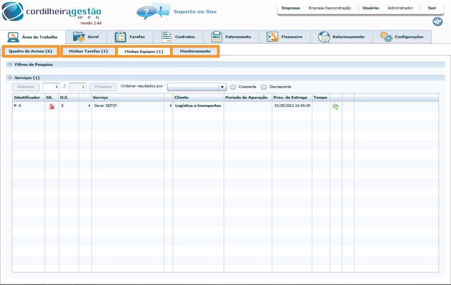Click the Contratos document icon

tap(166, 37)
